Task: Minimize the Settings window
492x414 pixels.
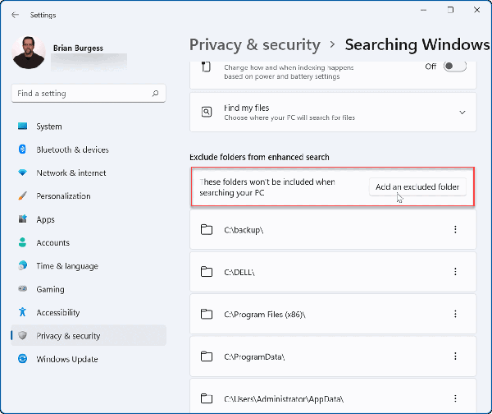Action: pyautogui.click(x=424, y=10)
